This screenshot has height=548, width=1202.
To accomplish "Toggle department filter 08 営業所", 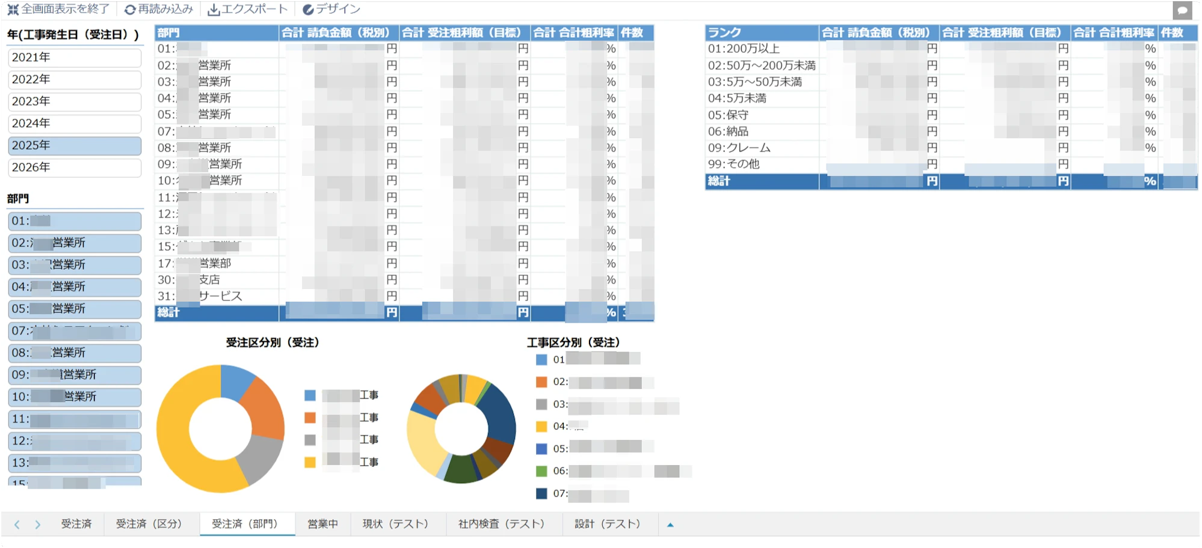I will pyautogui.click(x=75, y=353).
